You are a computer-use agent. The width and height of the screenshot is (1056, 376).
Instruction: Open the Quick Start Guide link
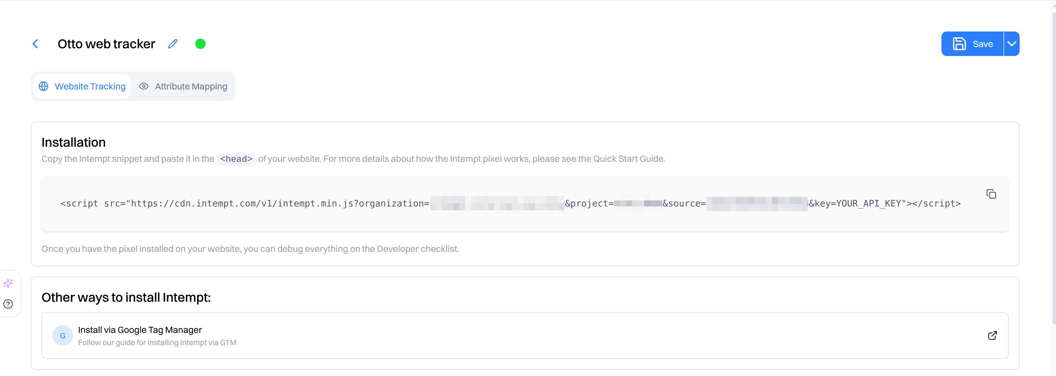click(628, 159)
